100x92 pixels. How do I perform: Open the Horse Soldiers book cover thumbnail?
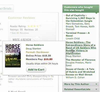tap(13, 55)
